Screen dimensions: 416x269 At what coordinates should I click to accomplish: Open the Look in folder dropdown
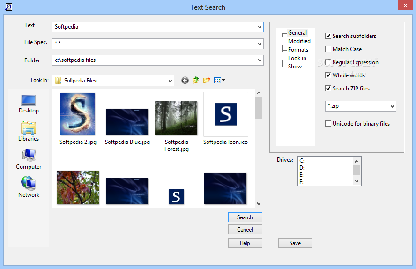click(x=170, y=81)
